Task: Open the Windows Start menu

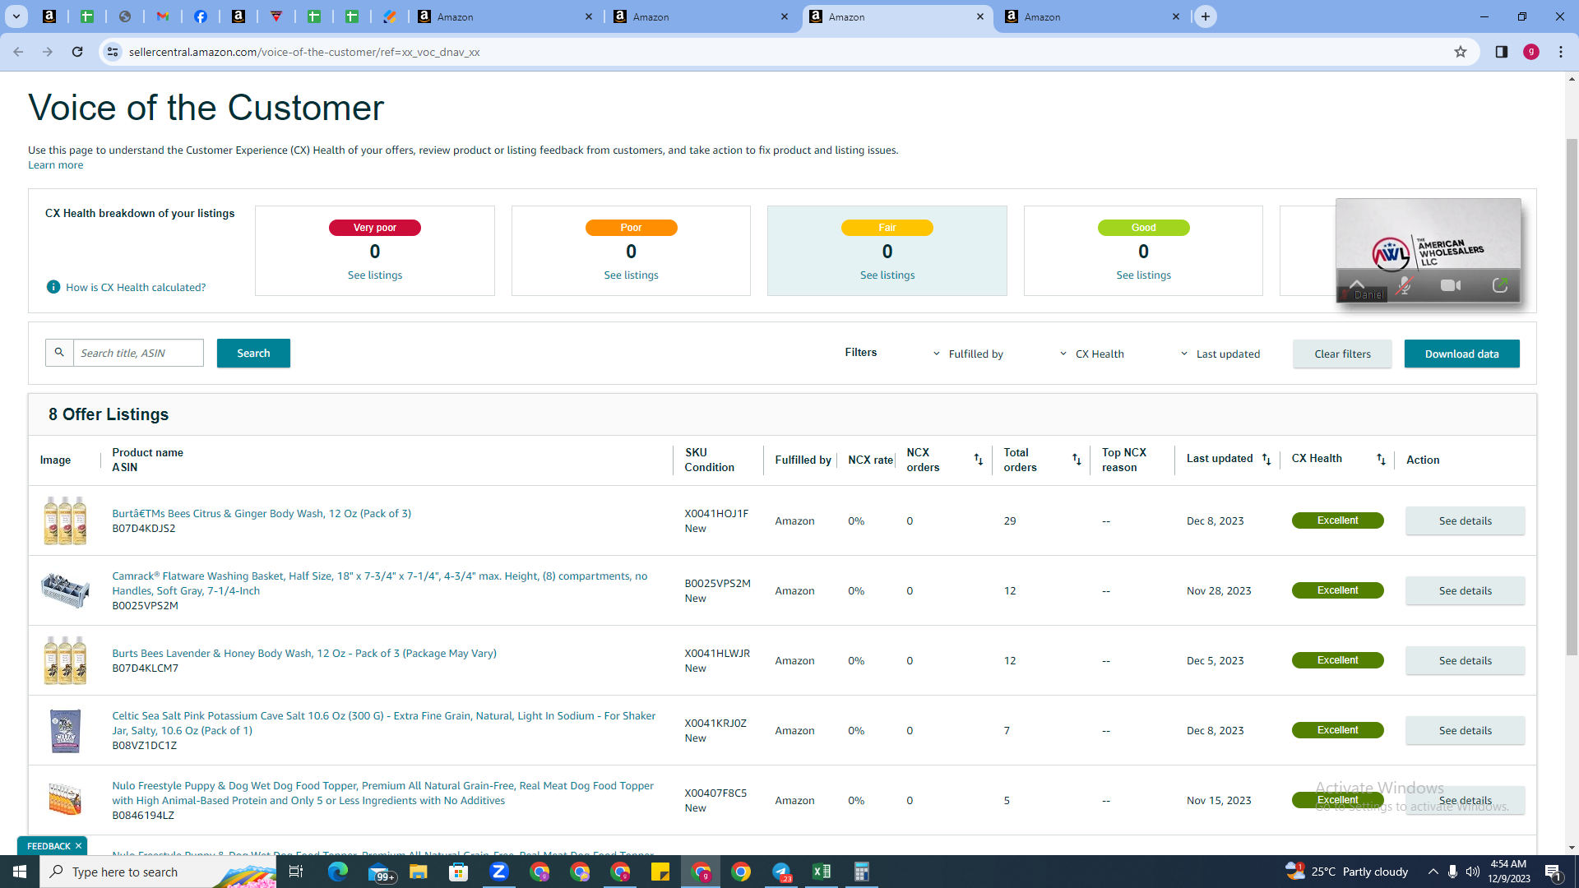Action: pyautogui.click(x=20, y=872)
